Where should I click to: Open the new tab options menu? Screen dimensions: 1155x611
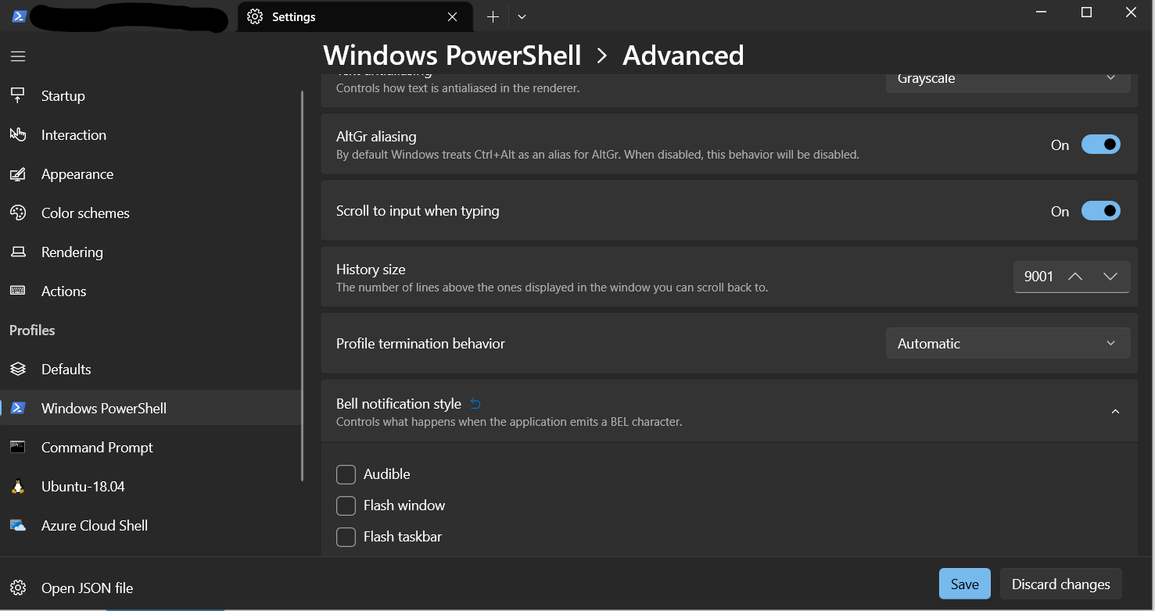point(521,16)
